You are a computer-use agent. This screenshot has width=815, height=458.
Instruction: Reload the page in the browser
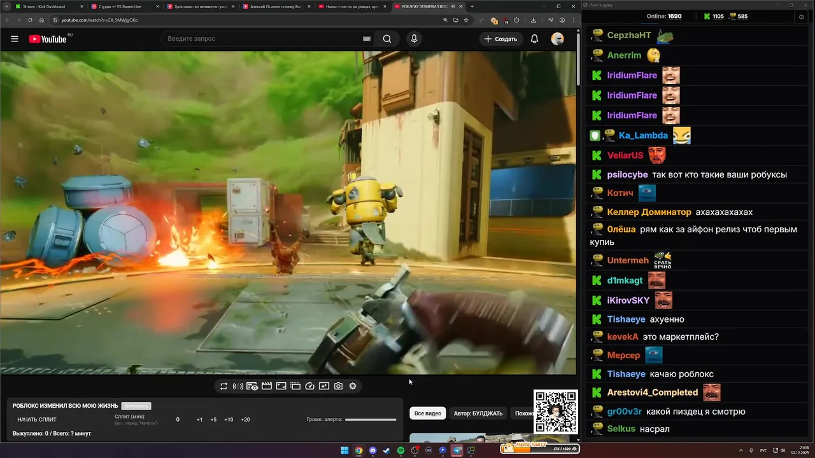point(30,20)
